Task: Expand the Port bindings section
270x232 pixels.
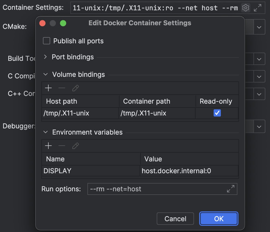Action: tap(46, 57)
